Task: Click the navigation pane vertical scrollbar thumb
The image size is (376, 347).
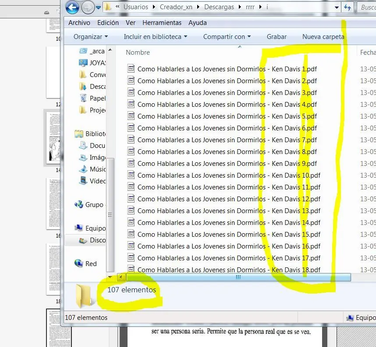Action: click(x=110, y=215)
